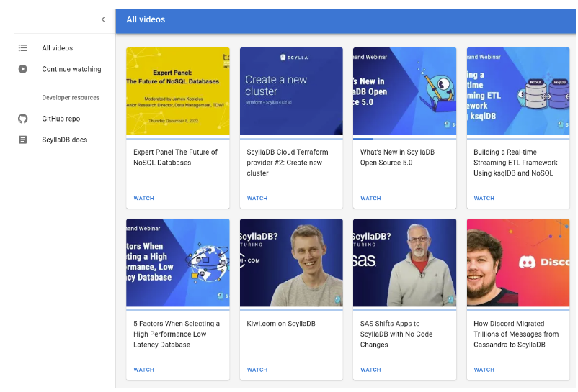Open the SAS Shifts Apps video thumbnail
This screenshot has height=392, width=578.
pos(404,263)
